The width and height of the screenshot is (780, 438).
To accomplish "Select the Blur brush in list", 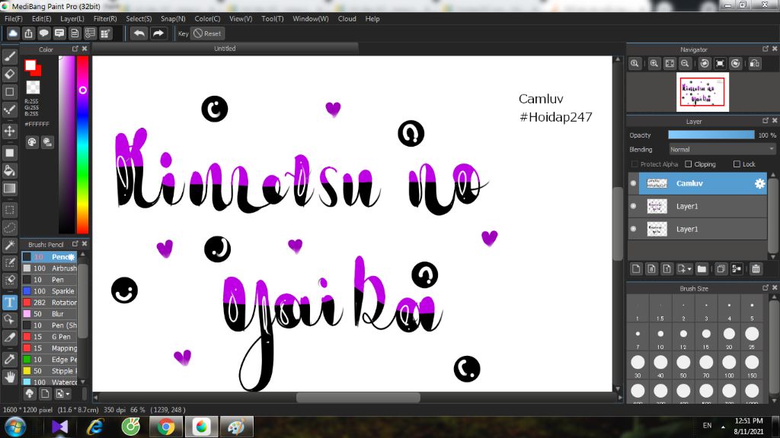I will click(x=50, y=314).
